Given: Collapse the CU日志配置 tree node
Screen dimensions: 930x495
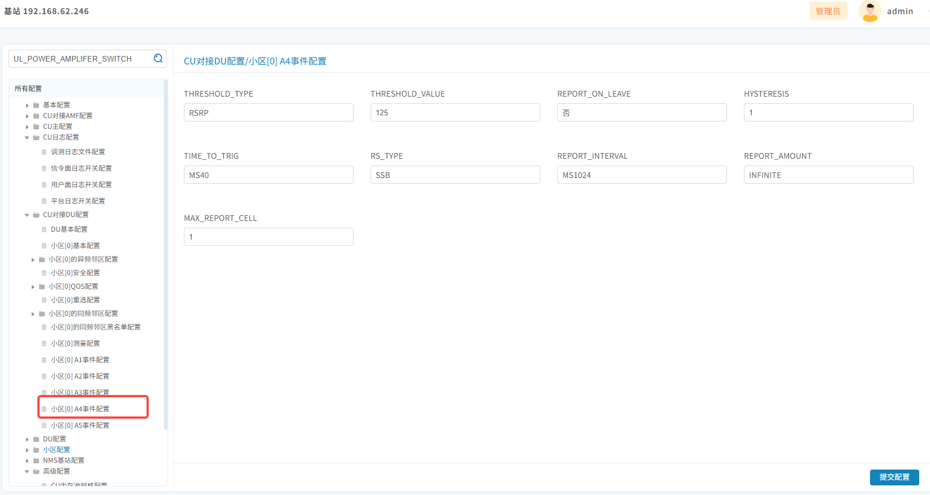Looking at the screenshot, I should point(27,137).
